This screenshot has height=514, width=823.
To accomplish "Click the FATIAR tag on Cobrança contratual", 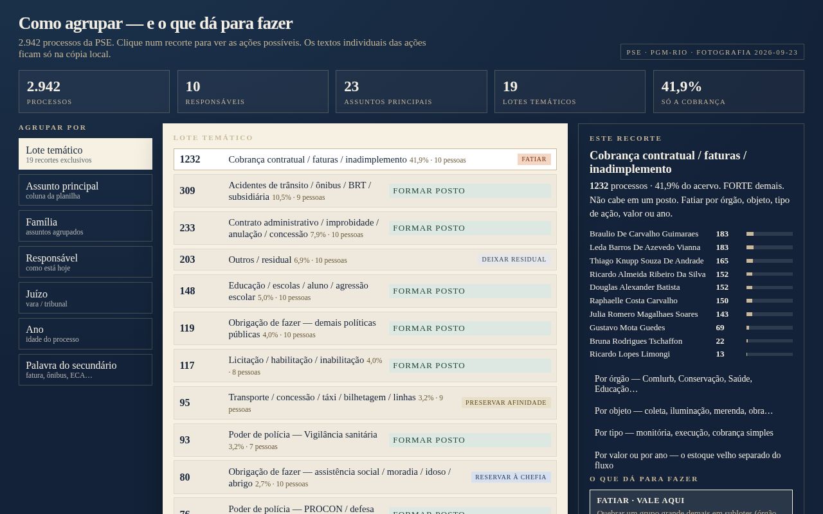I will pos(534,159).
